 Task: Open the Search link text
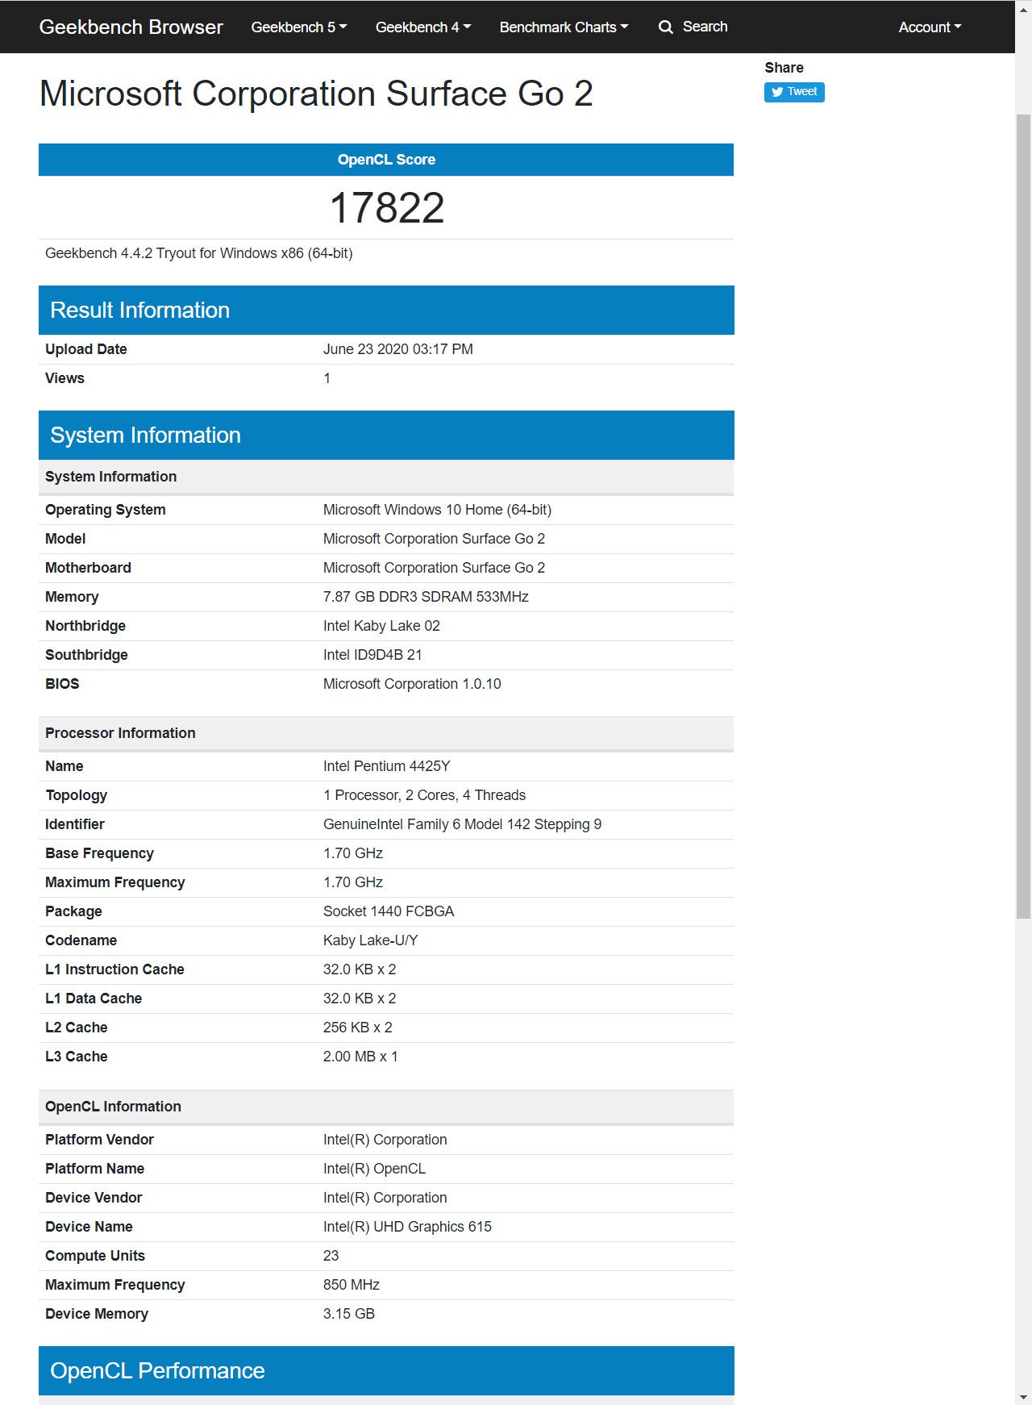click(x=705, y=27)
